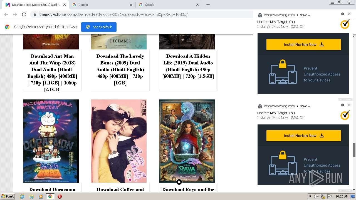Open red security icon in taskbar
Image resolution: width=356 pixels, height=200 pixels.
[60, 196]
